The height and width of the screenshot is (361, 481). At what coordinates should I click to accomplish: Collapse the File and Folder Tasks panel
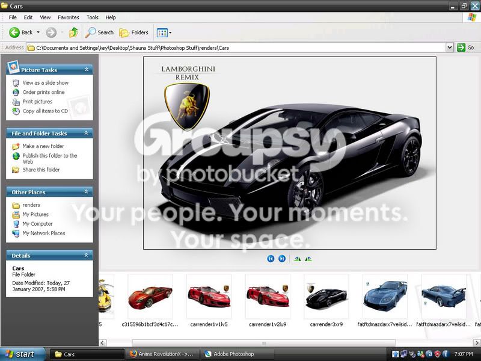[x=86, y=133]
